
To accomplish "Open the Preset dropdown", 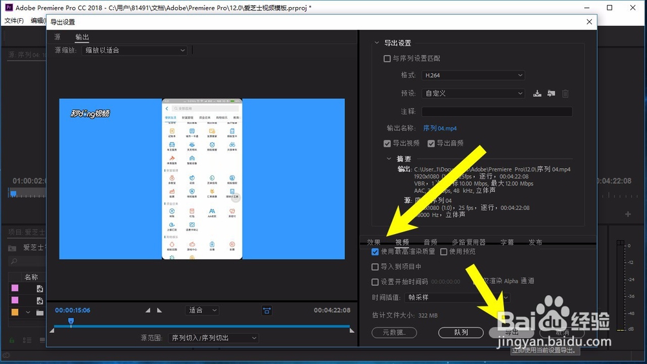I will (473, 93).
